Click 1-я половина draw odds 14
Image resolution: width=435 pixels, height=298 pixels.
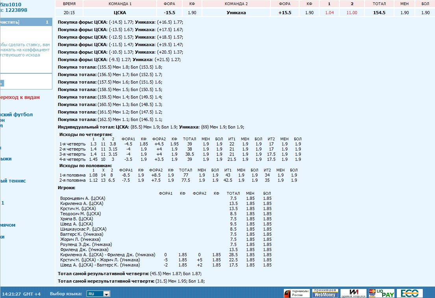coord(103,175)
